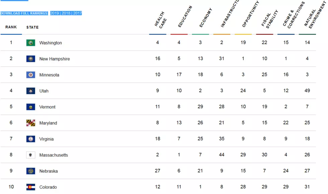Sort by the Health Care column
This screenshot has height=194, width=328.
pos(160,20)
